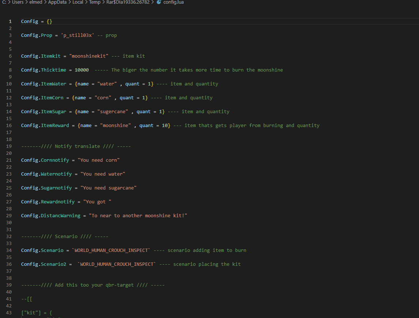Click line number 43 in the gutter
The width and height of the screenshot is (419, 318).
point(9,313)
